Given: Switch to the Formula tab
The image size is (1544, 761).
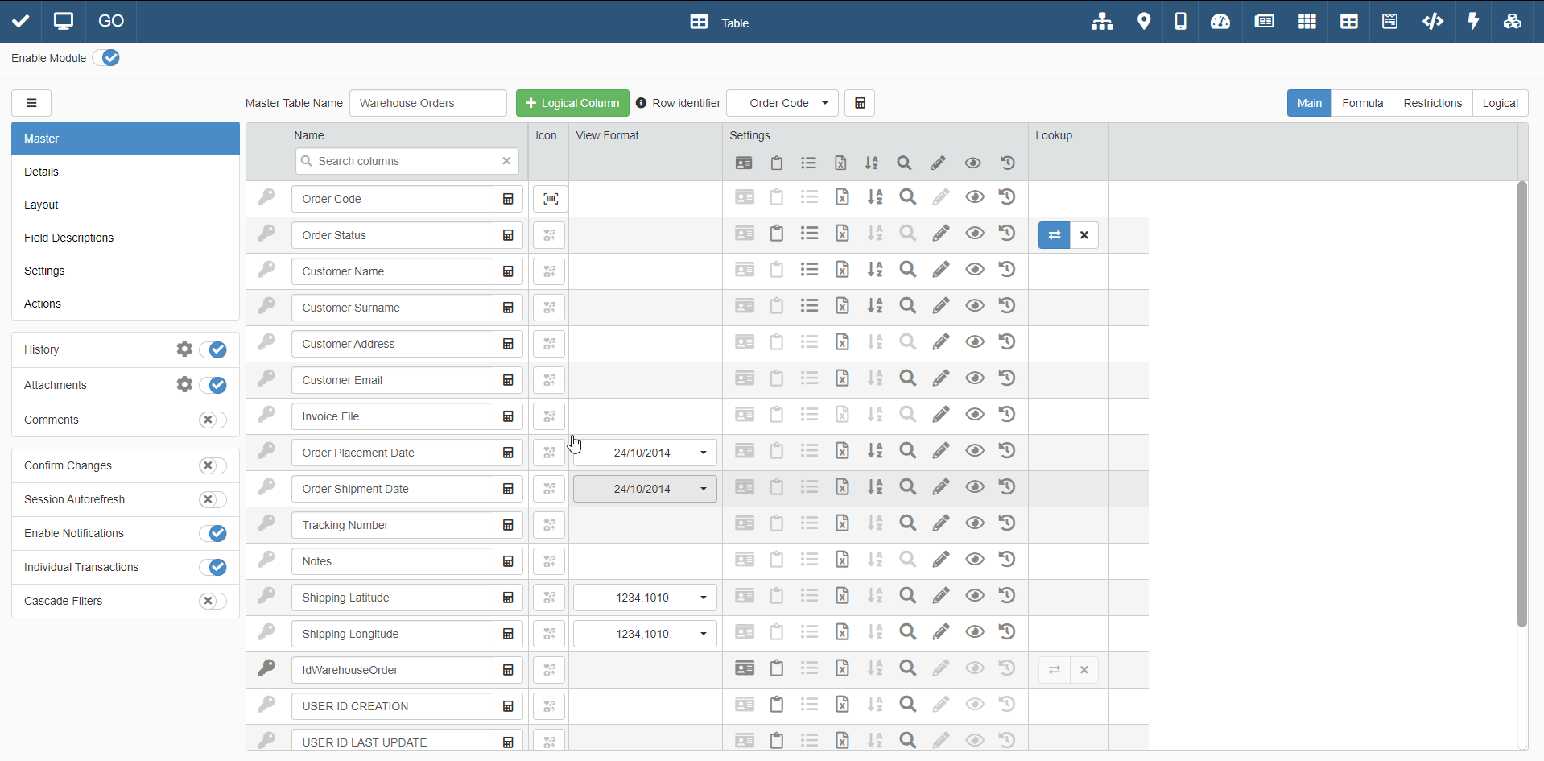Looking at the screenshot, I should 1362,103.
